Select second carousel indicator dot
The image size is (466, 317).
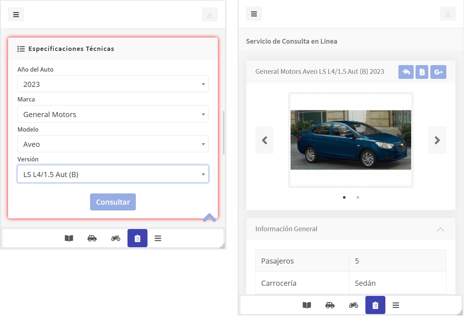coord(358,197)
